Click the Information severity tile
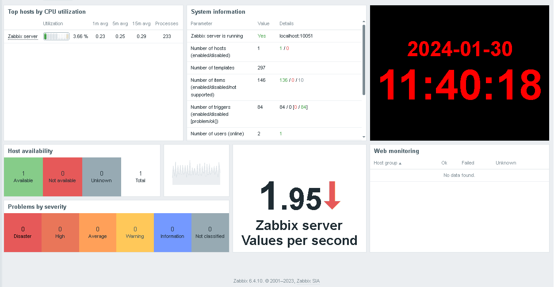Viewport: 554px width, 287px height. pyautogui.click(x=172, y=233)
